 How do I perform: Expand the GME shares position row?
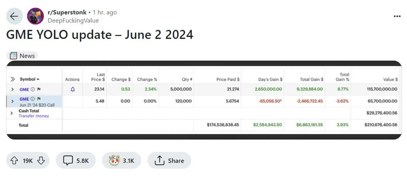(x=12, y=90)
